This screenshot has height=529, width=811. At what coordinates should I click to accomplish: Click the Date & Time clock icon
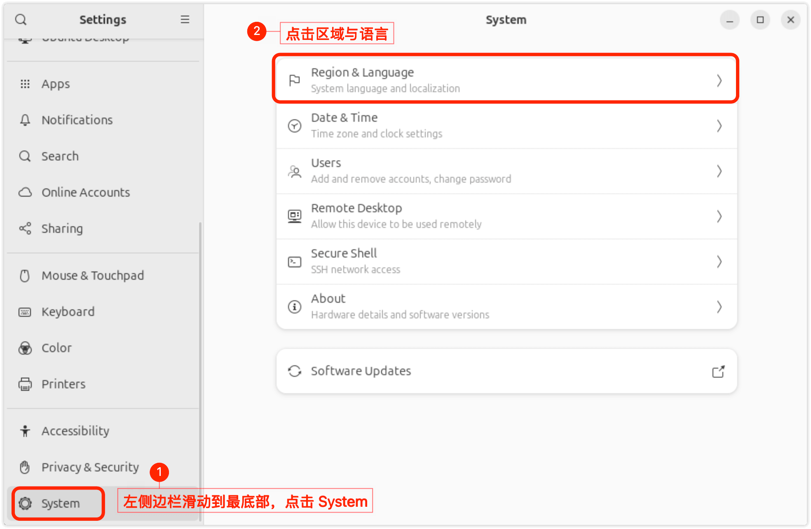click(294, 125)
